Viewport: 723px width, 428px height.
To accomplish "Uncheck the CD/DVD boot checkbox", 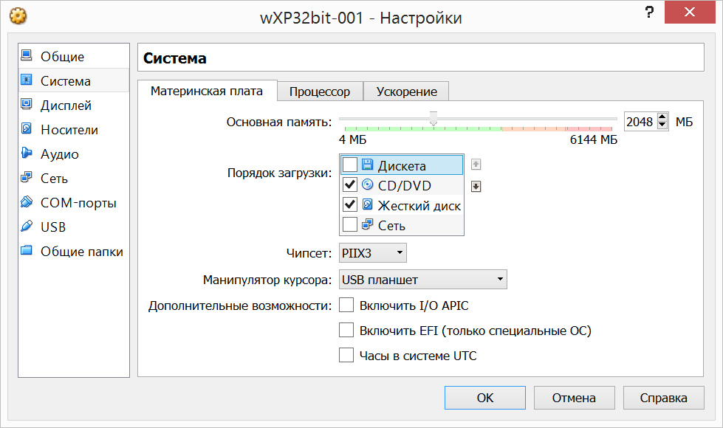I will (350, 184).
